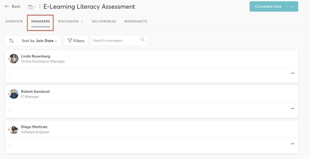Screen dimensions: 310x159
Task: Open the Discussion tab
Action: [x=70, y=21]
